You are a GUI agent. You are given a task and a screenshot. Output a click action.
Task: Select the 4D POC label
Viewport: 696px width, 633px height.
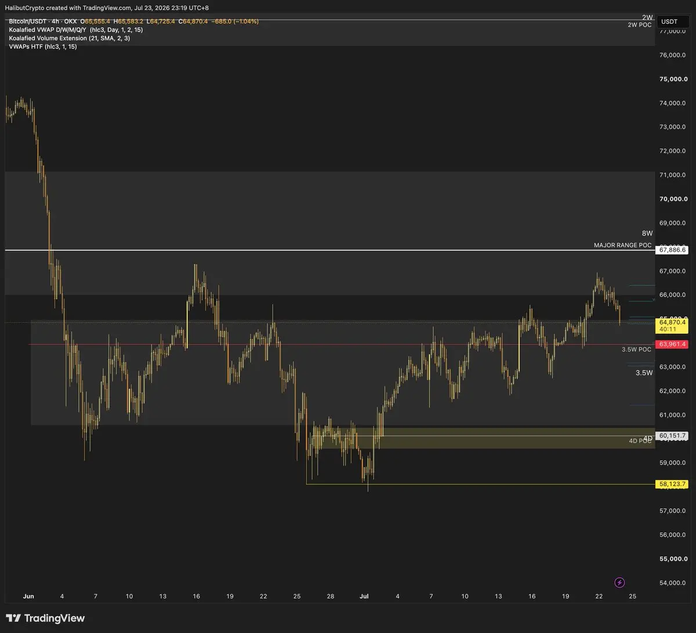point(641,441)
